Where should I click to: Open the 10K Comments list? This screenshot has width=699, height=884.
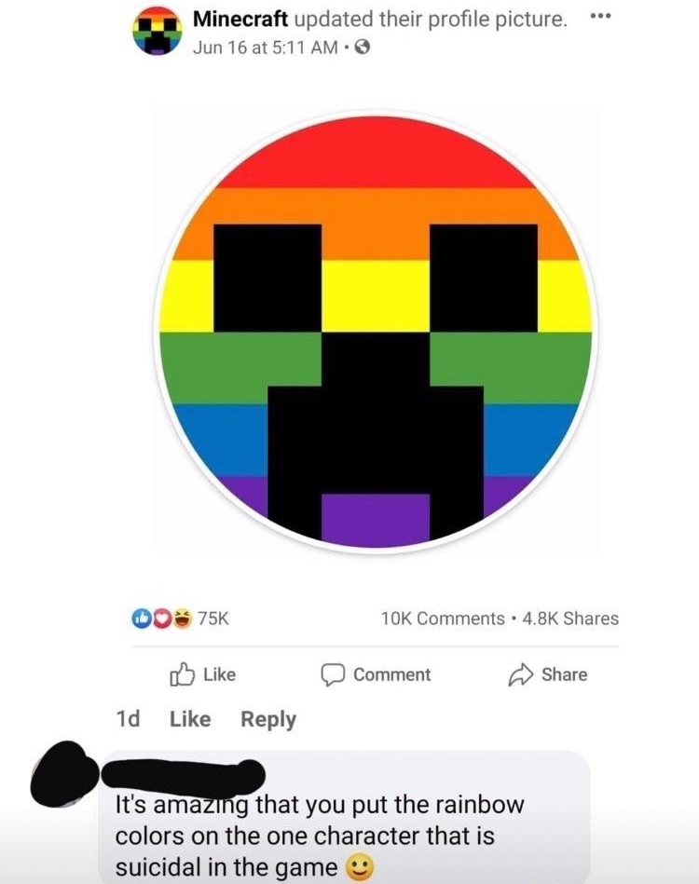(443, 619)
